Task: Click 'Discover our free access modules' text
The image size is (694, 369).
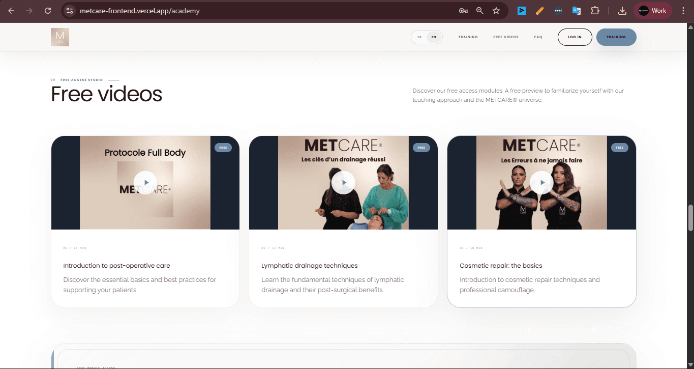Action: click(518, 95)
